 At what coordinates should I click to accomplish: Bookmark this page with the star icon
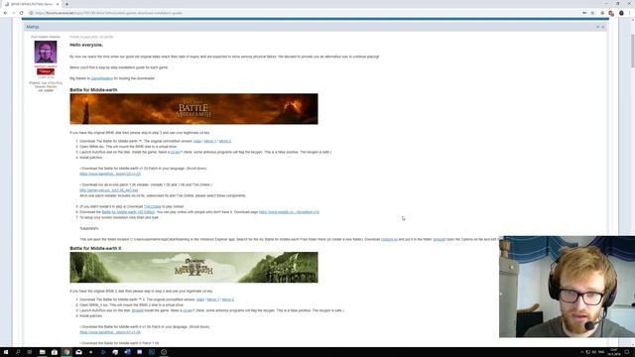click(x=593, y=13)
